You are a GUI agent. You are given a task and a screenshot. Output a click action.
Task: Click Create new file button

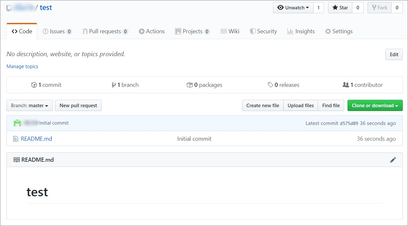pos(263,106)
